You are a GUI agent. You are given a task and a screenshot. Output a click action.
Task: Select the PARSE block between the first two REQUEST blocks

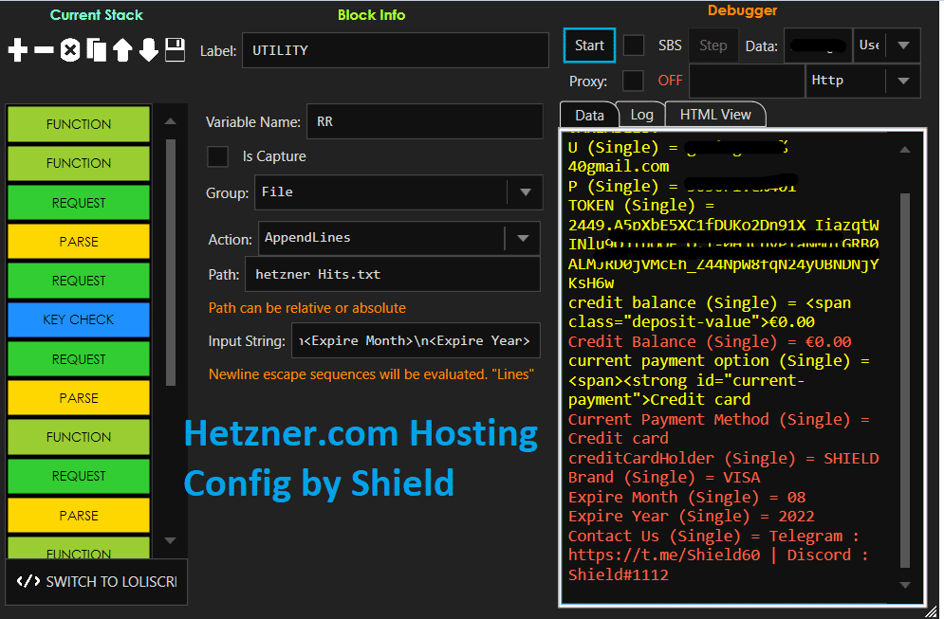click(x=79, y=242)
